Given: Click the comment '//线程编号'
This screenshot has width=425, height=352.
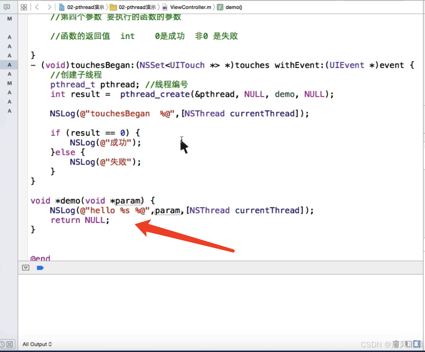Looking at the screenshot, I should [167, 85].
